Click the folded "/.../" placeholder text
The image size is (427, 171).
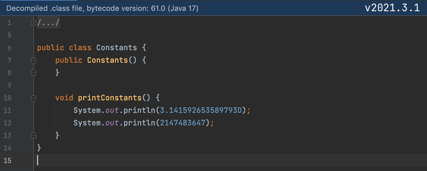click(x=48, y=23)
